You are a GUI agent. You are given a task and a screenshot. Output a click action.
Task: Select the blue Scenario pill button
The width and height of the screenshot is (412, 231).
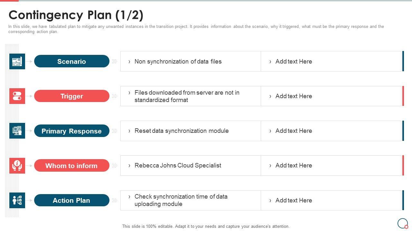(71, 61)
